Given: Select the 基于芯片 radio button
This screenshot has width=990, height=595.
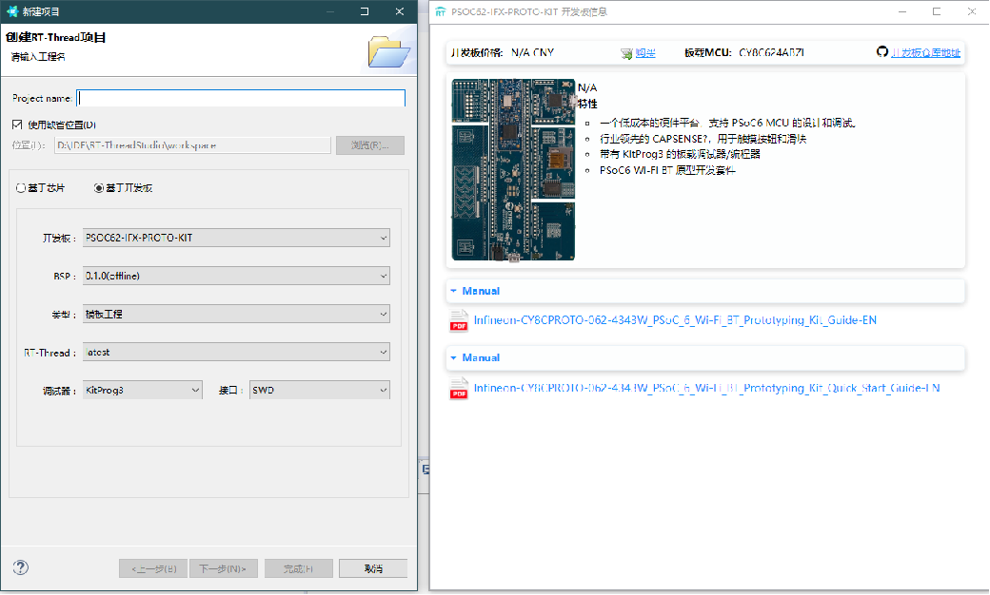Looking at the screenshot, I should tap(21, 188).
